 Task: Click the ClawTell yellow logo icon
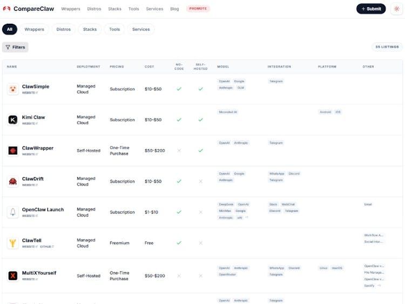(13, 243)
